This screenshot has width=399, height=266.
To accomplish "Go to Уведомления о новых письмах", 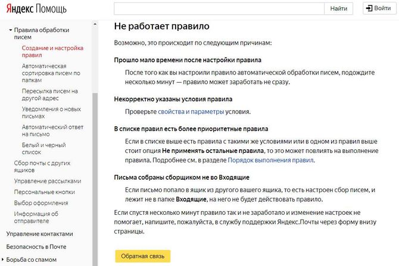I will coord(51,112).
